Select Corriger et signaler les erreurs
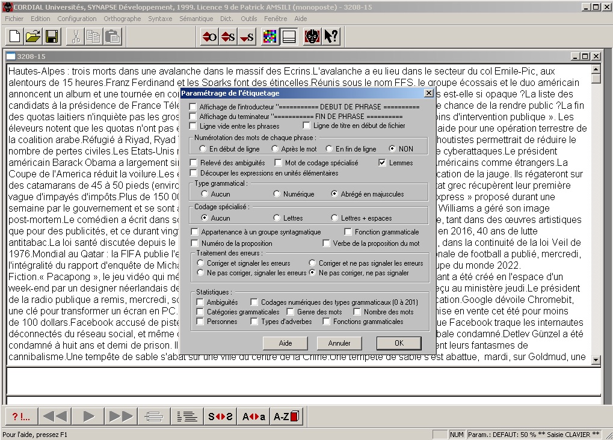Viewport: 613px width, 440px height. (x=200, y=263)
